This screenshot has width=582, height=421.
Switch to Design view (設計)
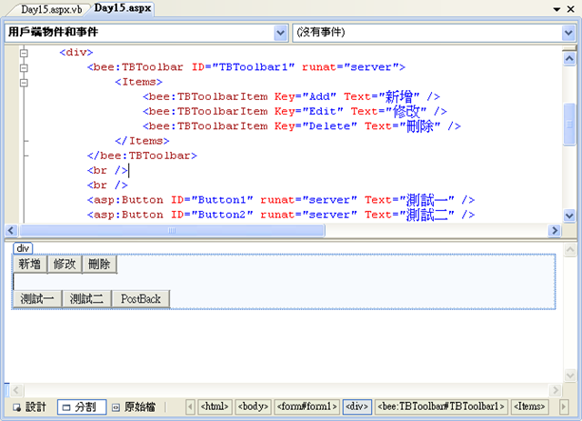(30, 406)
